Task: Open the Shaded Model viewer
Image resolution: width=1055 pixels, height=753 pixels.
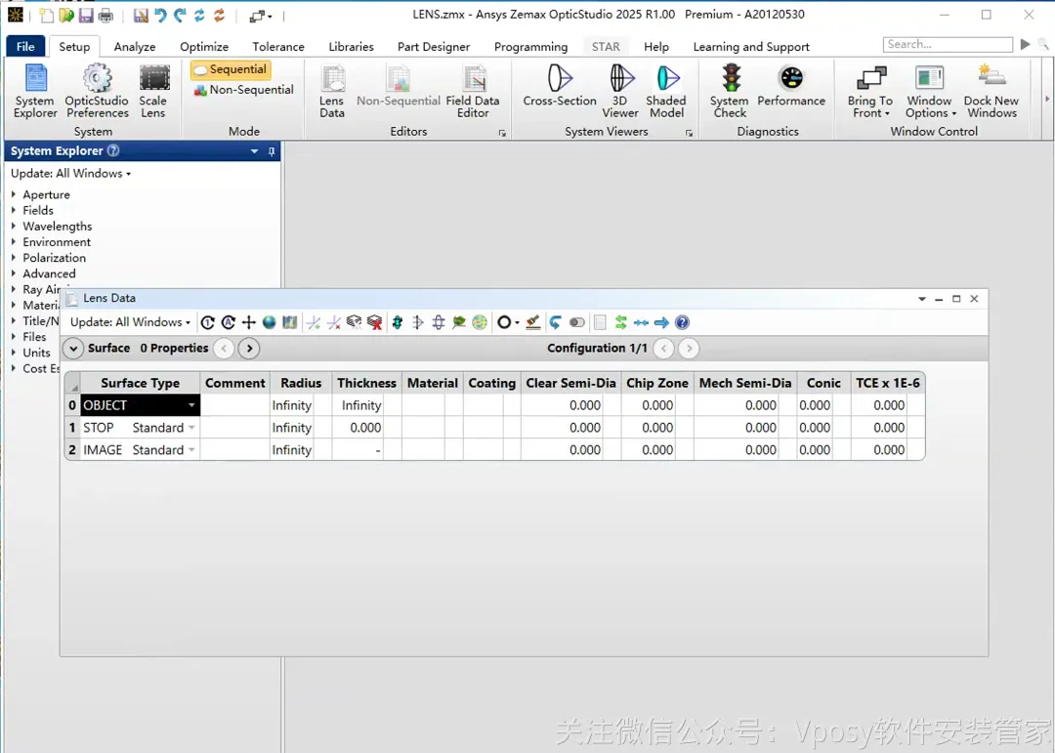Action: (x=665, y=92)
